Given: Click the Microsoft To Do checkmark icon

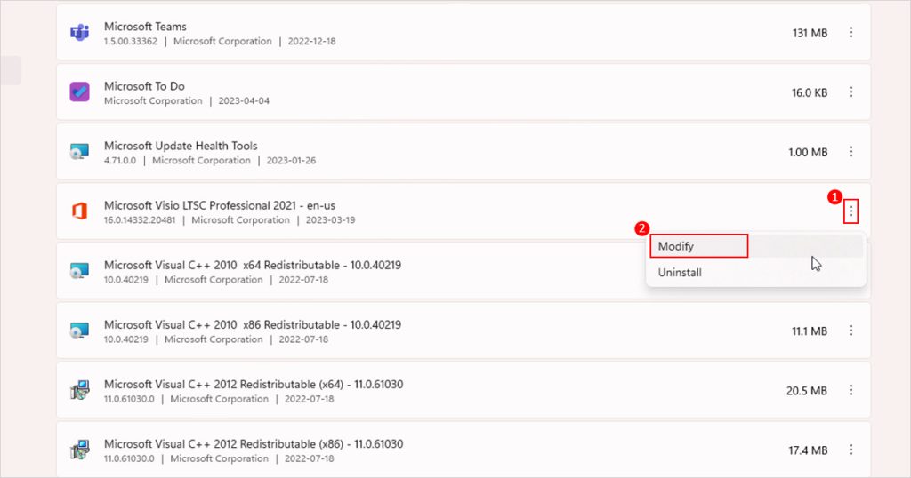Looking at the screenshot, I should click(79, 92).
